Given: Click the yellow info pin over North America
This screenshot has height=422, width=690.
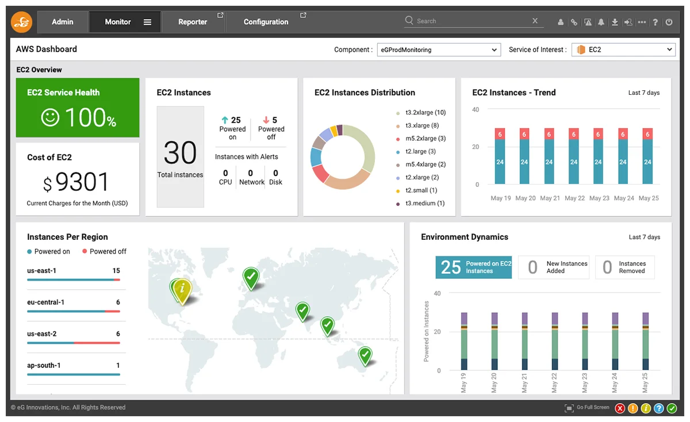Looking at the screenshot, I should [x=182, y=290].
